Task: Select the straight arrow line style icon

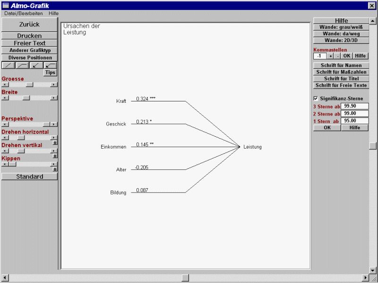Action: [36, 65]
